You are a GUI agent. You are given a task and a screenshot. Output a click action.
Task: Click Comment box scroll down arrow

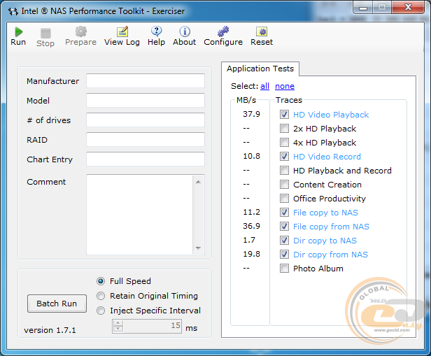(x=198, y=248)
